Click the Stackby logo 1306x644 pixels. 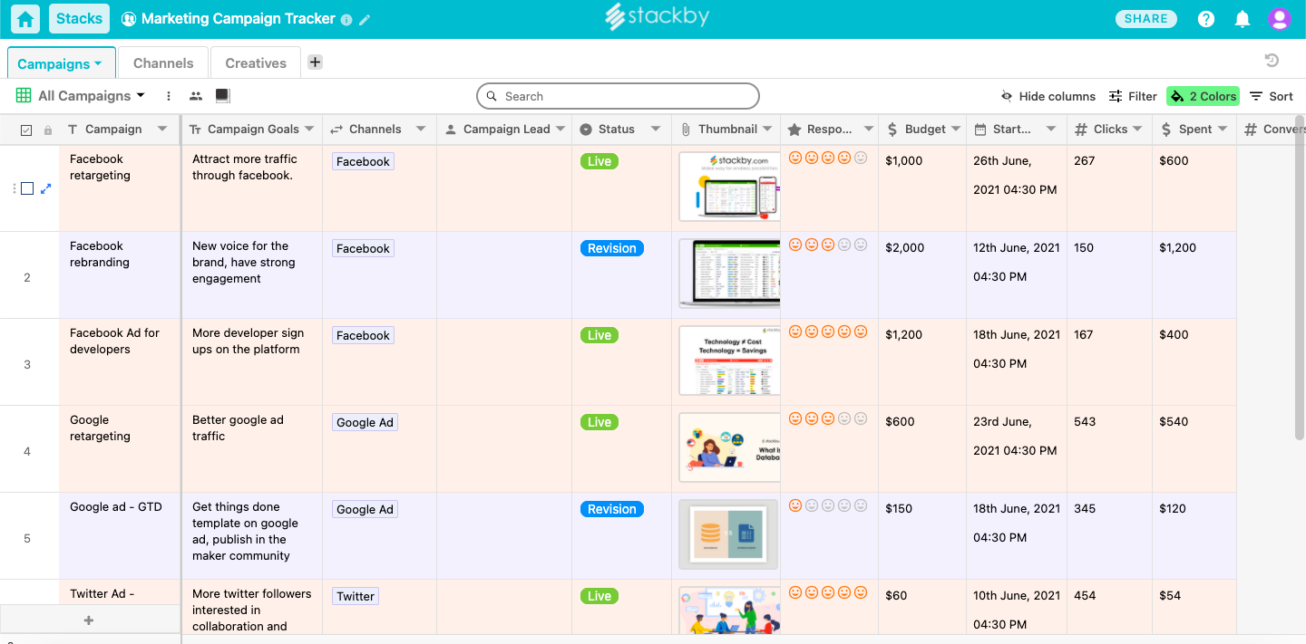(x=658, y=17)
